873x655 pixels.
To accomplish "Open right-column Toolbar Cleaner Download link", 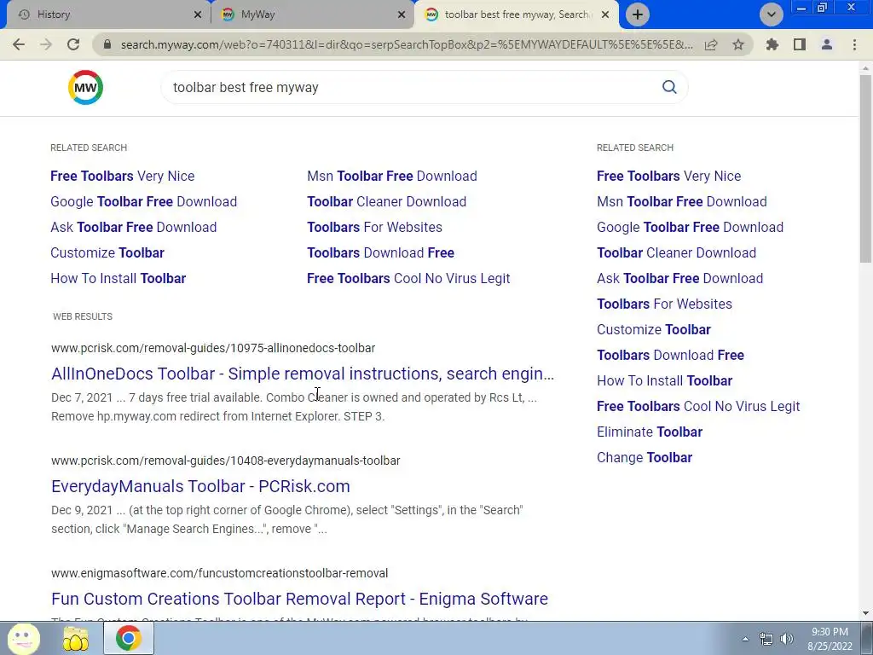I will [x=676, y=252].
